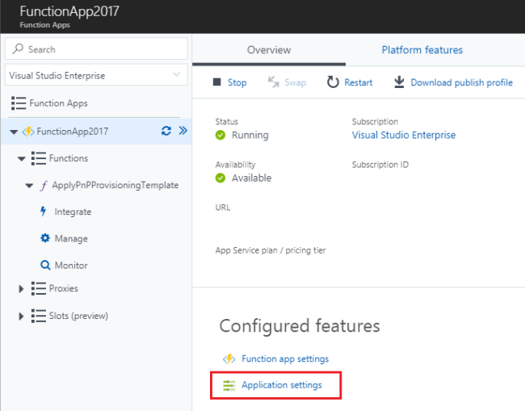
Task: Click the URL label
Action: pyautogui.click(x=223, y=208)
